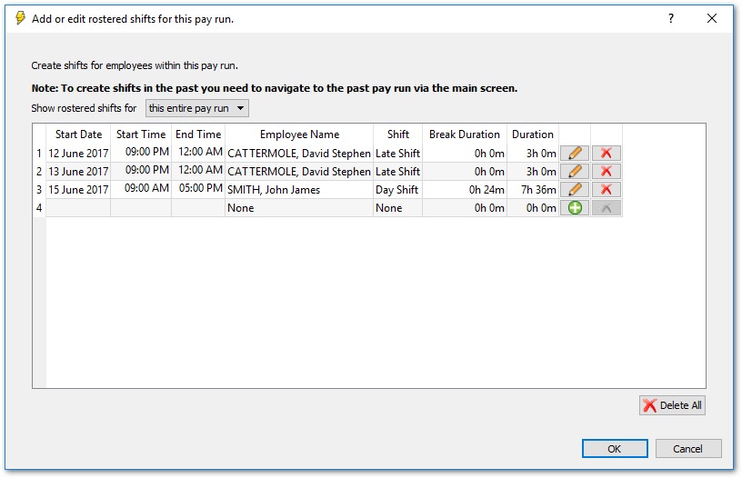Click 'SMITH, John James' employee cell

click(299, 190)
